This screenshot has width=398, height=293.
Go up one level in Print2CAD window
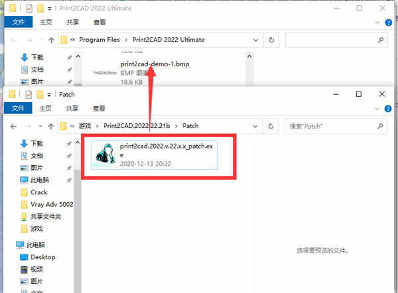(52, 40)
